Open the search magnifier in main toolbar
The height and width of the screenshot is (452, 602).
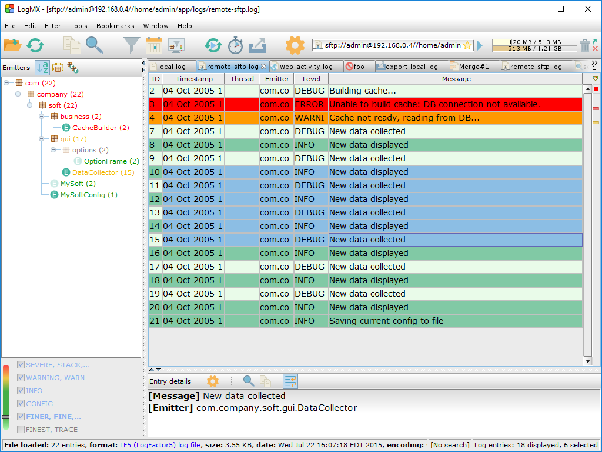[x=94, y=45]
